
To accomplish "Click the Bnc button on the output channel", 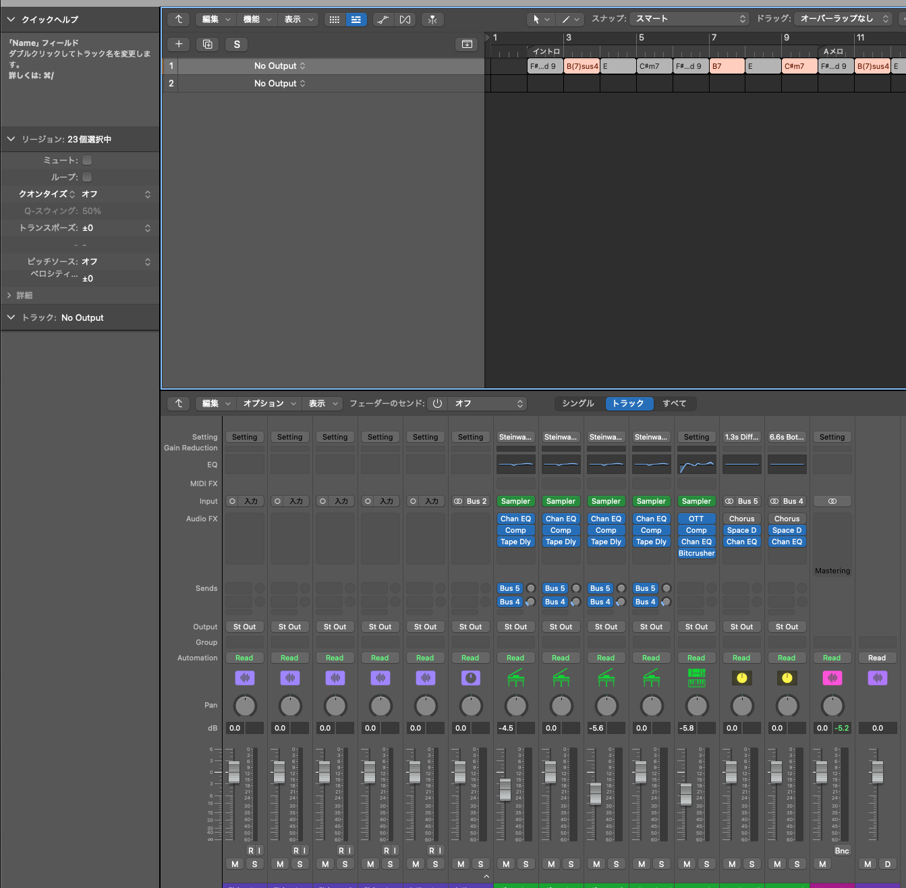I will point(842,851).
